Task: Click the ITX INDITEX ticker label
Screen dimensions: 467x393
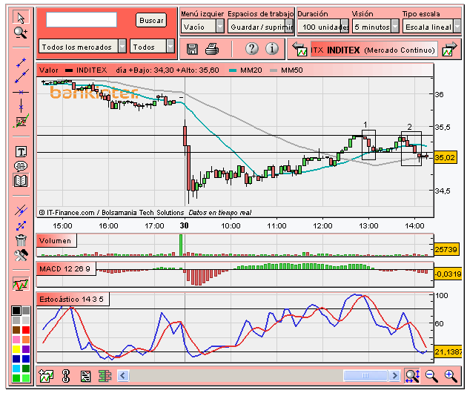Action: pos(374,50)
